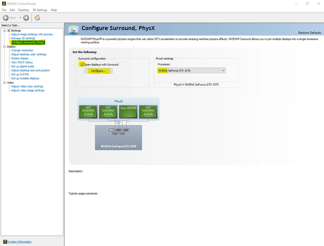The width and height of the screenshot is (324, 246).
Task: Close the NVIDIA Control Panel window
Action: (x=319, y=4)
